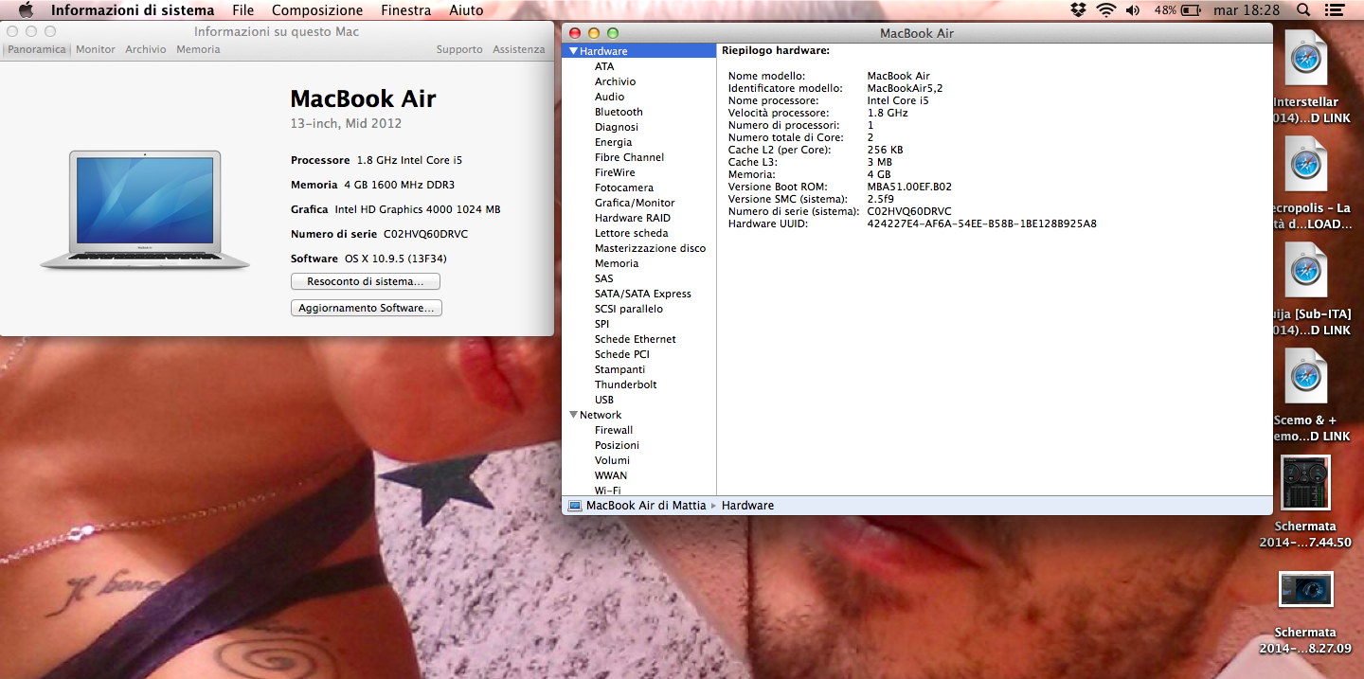Select Hardware RAID in the sidebar

(x=632, y=218)
